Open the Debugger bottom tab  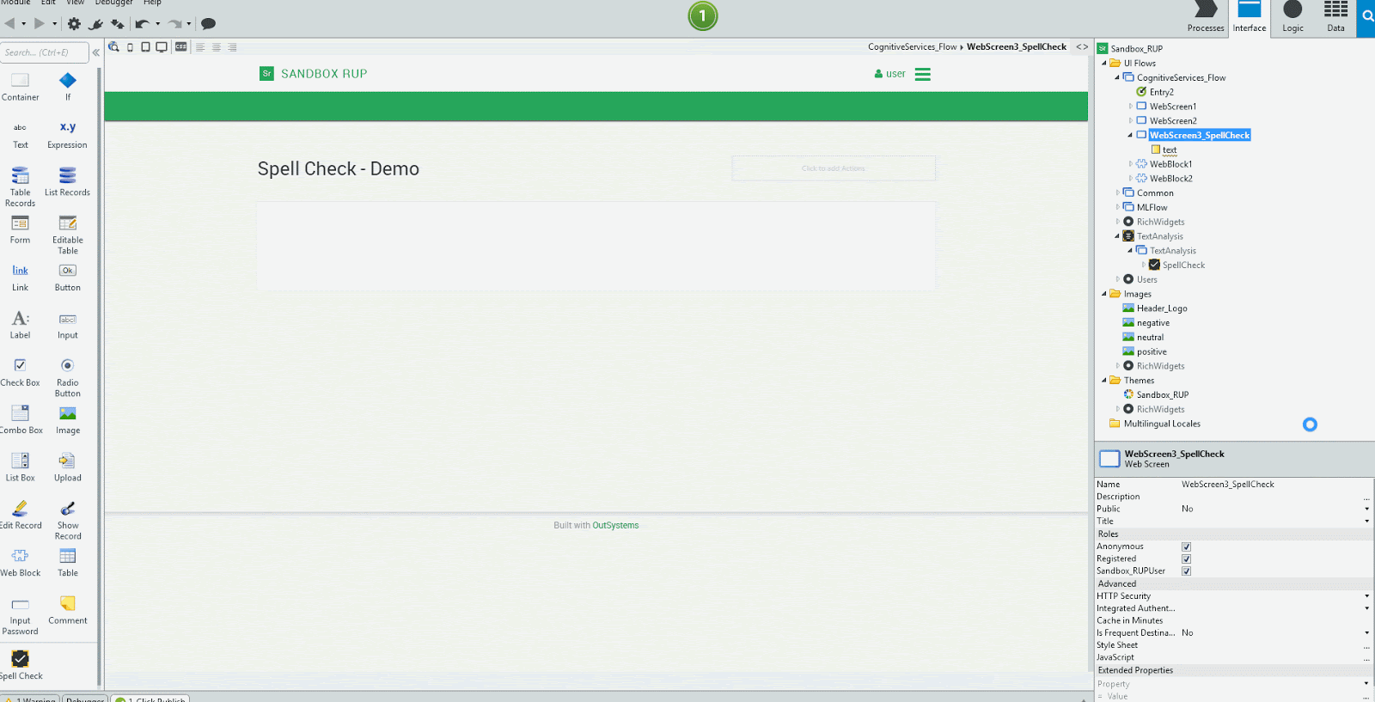85,699
